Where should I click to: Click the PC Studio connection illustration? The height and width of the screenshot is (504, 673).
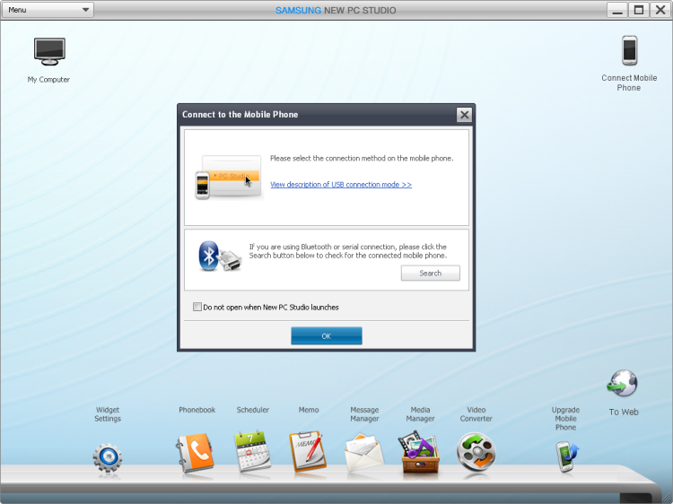coord(229,178)
